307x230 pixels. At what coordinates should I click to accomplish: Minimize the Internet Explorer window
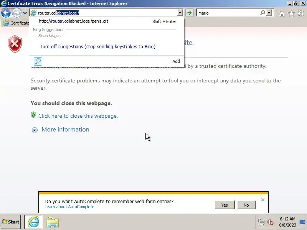pos(290,3)
